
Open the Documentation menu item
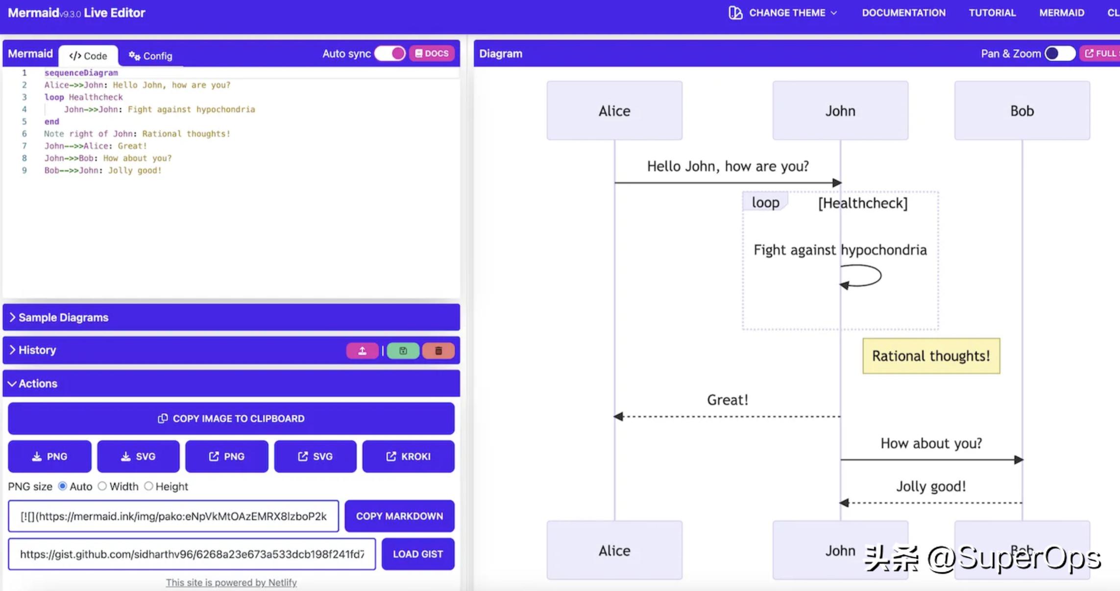[x=903, y=13]
